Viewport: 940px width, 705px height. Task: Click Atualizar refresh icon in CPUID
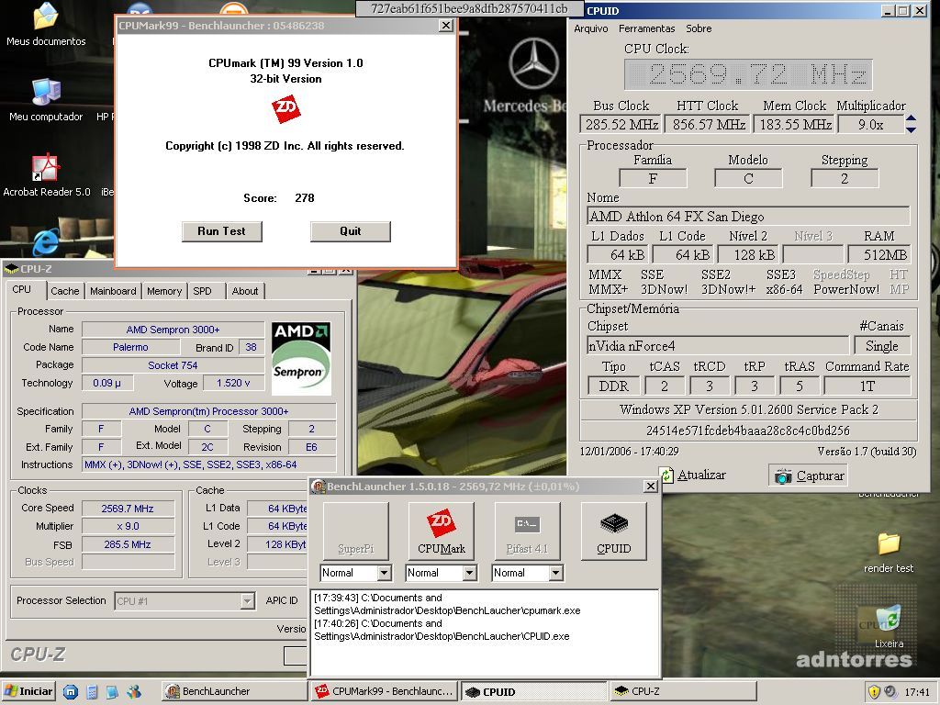666,476
